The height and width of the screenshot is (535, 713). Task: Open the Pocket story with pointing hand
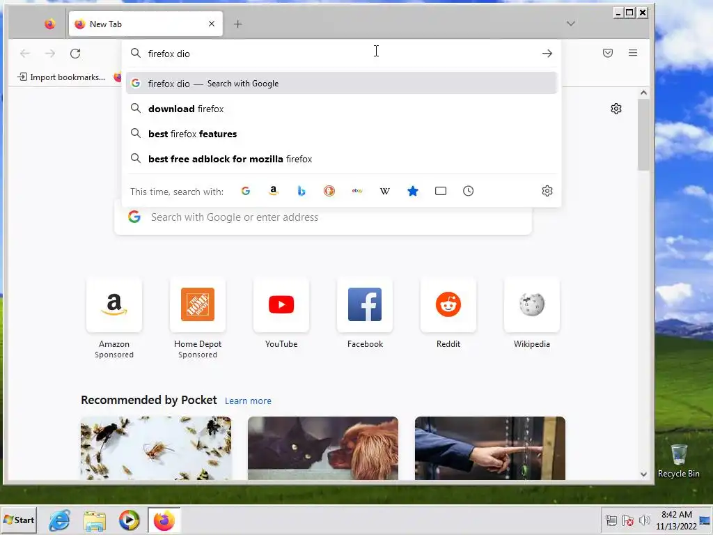tap(490, 448)
